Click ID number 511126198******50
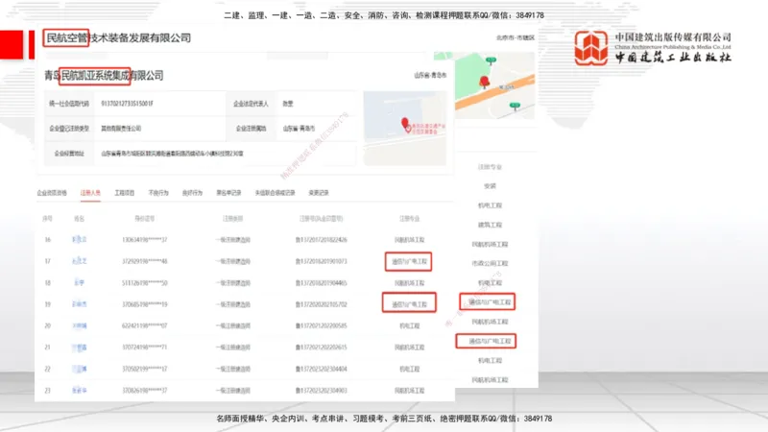 [145, 283]
